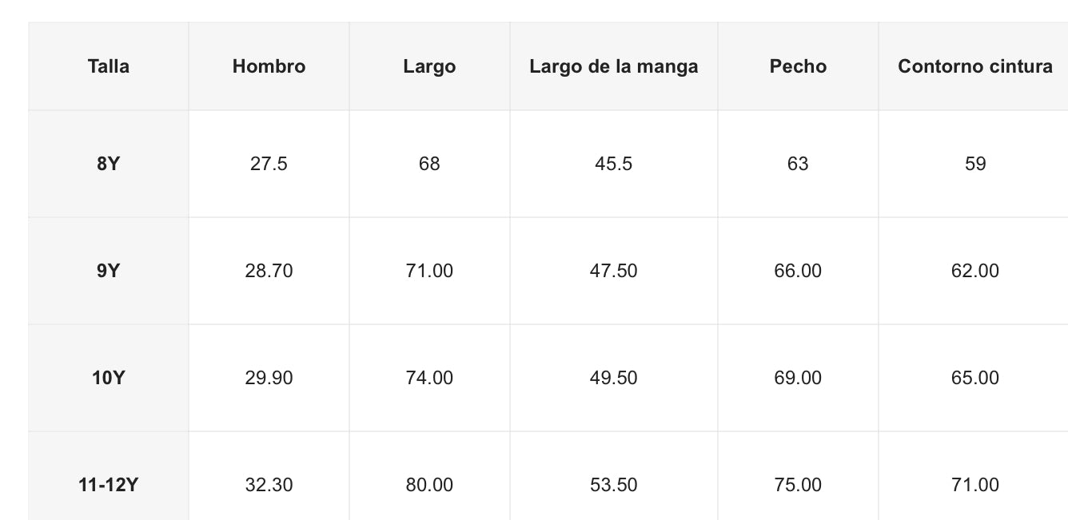Select the 71.00 length value for 9Y

[x=429, y=271]
